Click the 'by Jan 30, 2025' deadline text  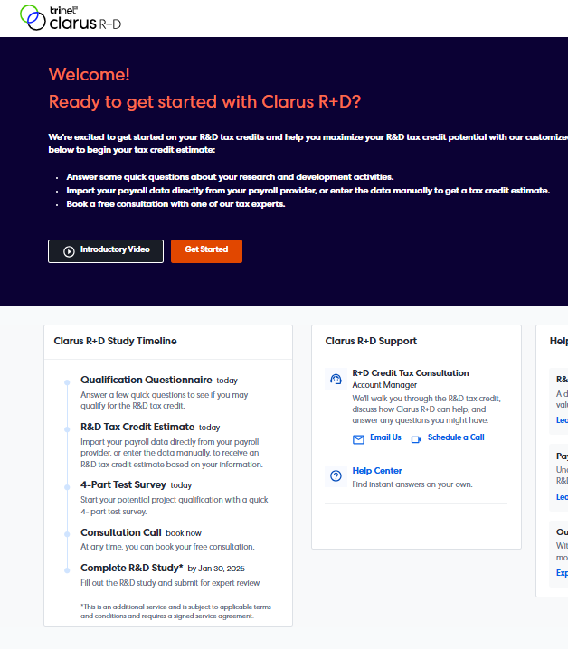[216, 569]
